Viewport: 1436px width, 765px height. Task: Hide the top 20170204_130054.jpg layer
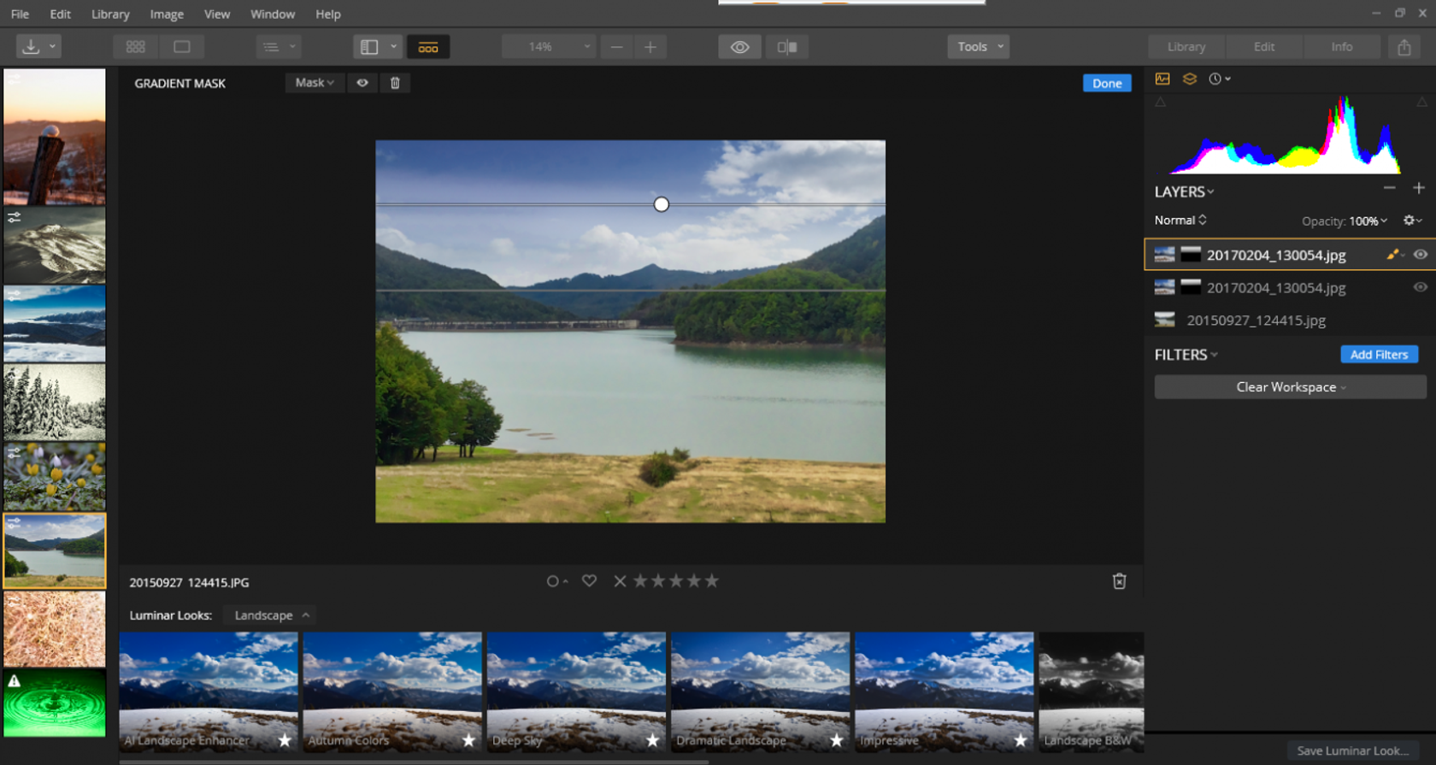(x=1420, y=255)
